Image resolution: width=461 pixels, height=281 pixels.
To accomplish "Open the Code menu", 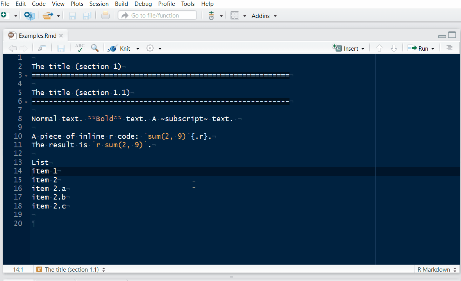I will [x=39, y=4].
